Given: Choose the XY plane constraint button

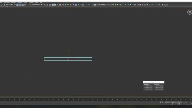Looking at the screenshot, I should pos(81,5).
